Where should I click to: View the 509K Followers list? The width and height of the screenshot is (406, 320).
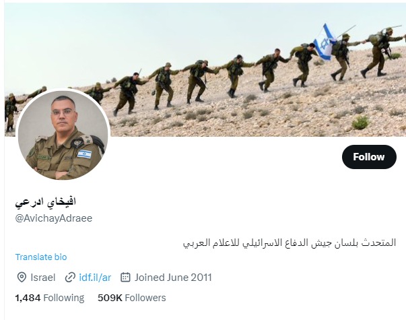tap(132, 298)
